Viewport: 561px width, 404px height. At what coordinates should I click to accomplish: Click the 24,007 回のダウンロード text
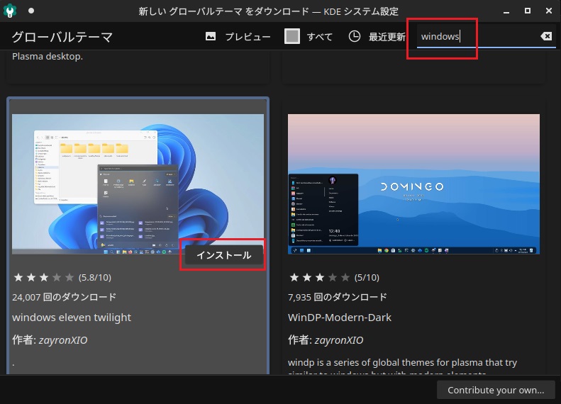pyautogui.click(x=65, y=297)
